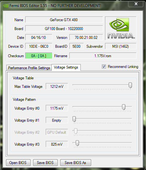Click the NVIDIA logo image
146x170 pixels.
(x=121, y=28)
